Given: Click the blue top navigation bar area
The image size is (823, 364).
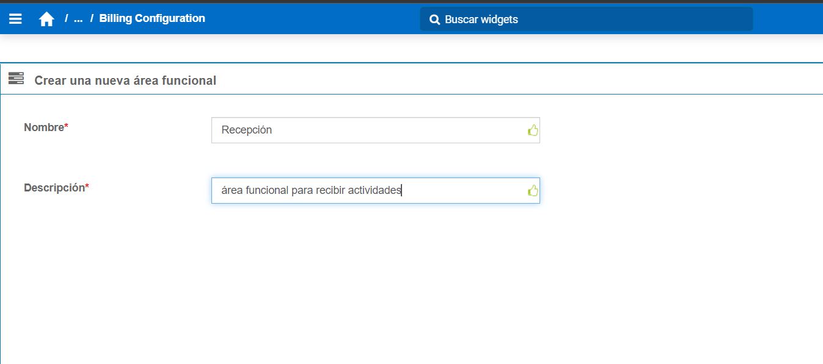Looking at the screenshot, I should pos(305,18).
